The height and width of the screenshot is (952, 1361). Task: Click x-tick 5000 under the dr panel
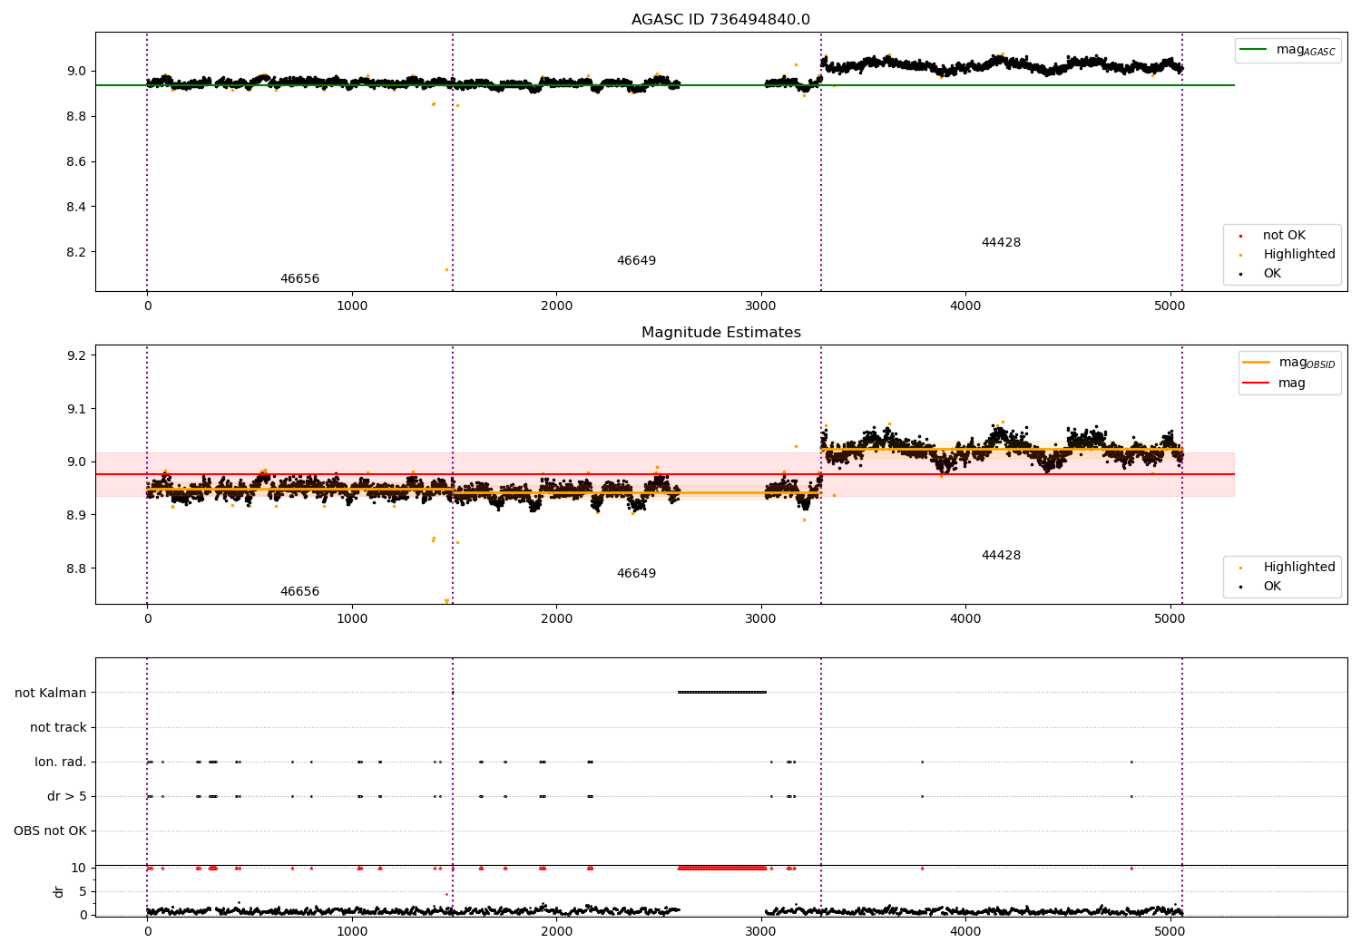pyautogui.click(x=1170, y=932)
